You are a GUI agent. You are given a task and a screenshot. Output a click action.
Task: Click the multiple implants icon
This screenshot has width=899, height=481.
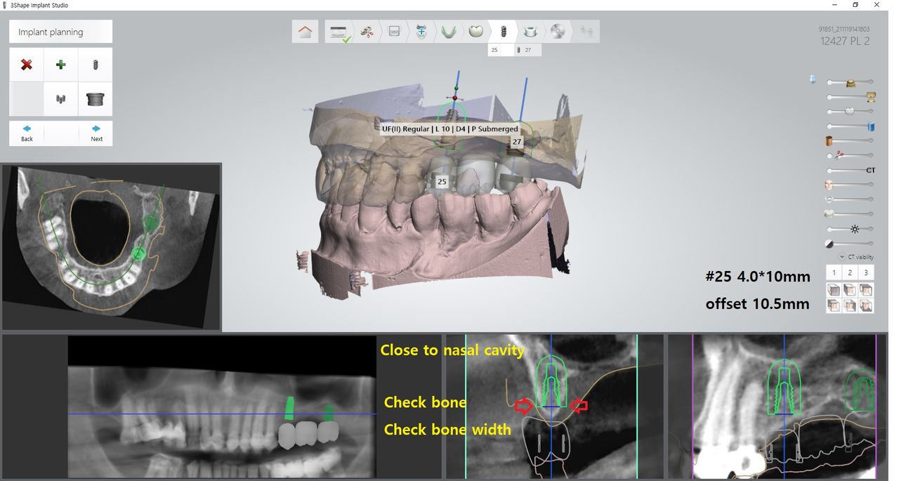(61, 99)
